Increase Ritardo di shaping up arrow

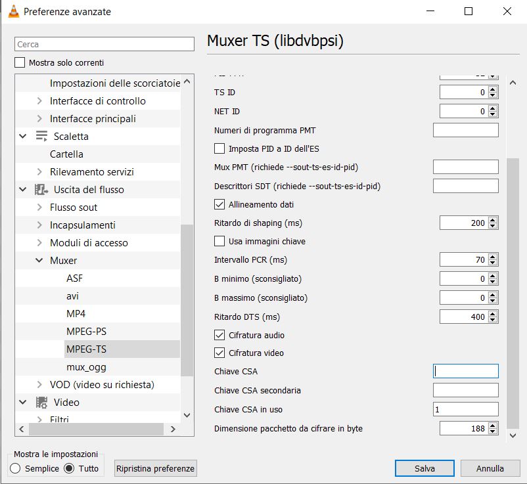tap(493, 220)
